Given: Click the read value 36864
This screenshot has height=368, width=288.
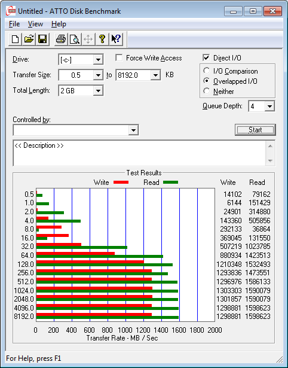Looking at the screenshot, I should tap(261, 229).
